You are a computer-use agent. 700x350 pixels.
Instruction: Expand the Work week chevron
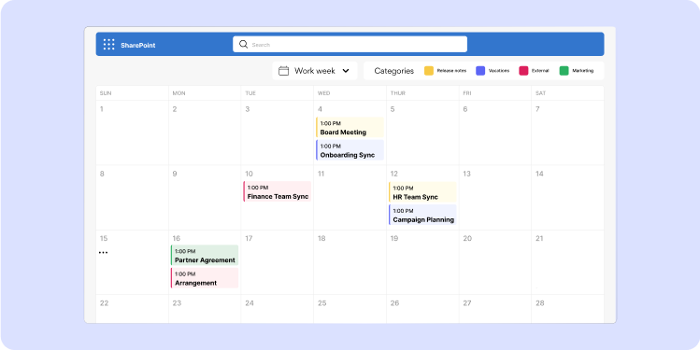pos(346,71)
